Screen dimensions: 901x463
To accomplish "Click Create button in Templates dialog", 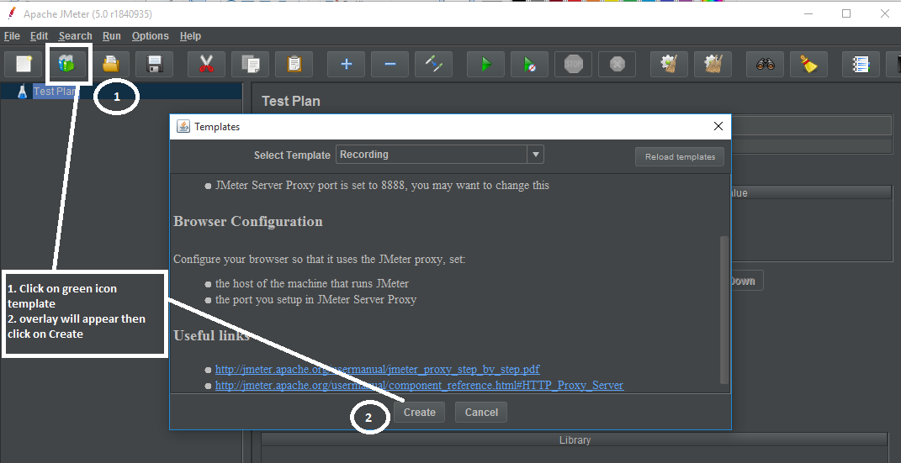I will click(x=420, y=412).
